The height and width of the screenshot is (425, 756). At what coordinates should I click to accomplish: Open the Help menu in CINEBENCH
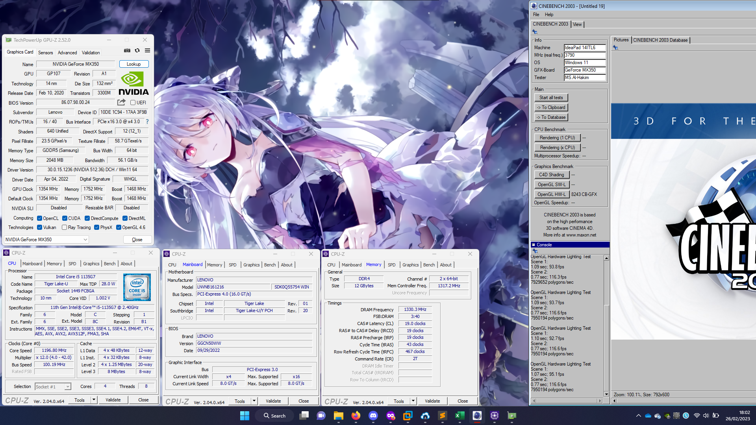[x=549, y=15]
